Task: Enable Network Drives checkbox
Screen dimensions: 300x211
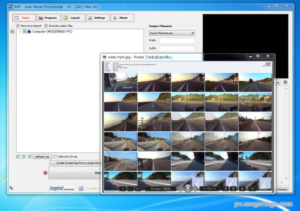Action: click(x=55, y=157)
